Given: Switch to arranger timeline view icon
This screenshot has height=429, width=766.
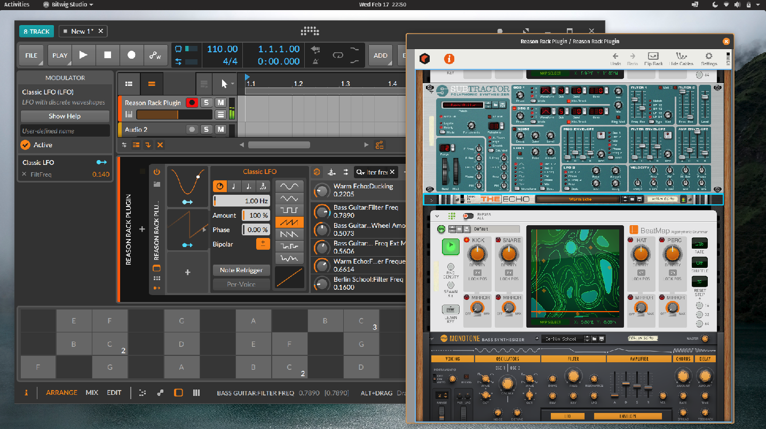Looking at the screenshot, I should tap(152, 84).
